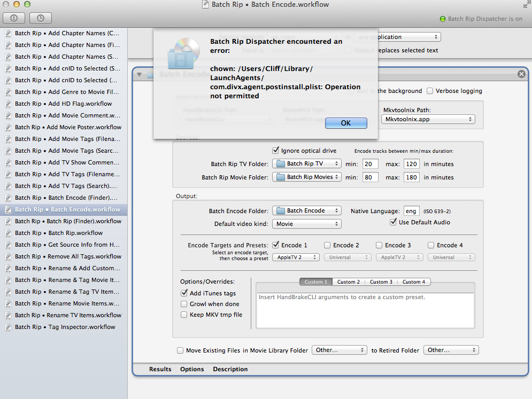Click workflow icon for Batch Rip.workflow
This screenshot has width=532, height=399.
(8, 233)
